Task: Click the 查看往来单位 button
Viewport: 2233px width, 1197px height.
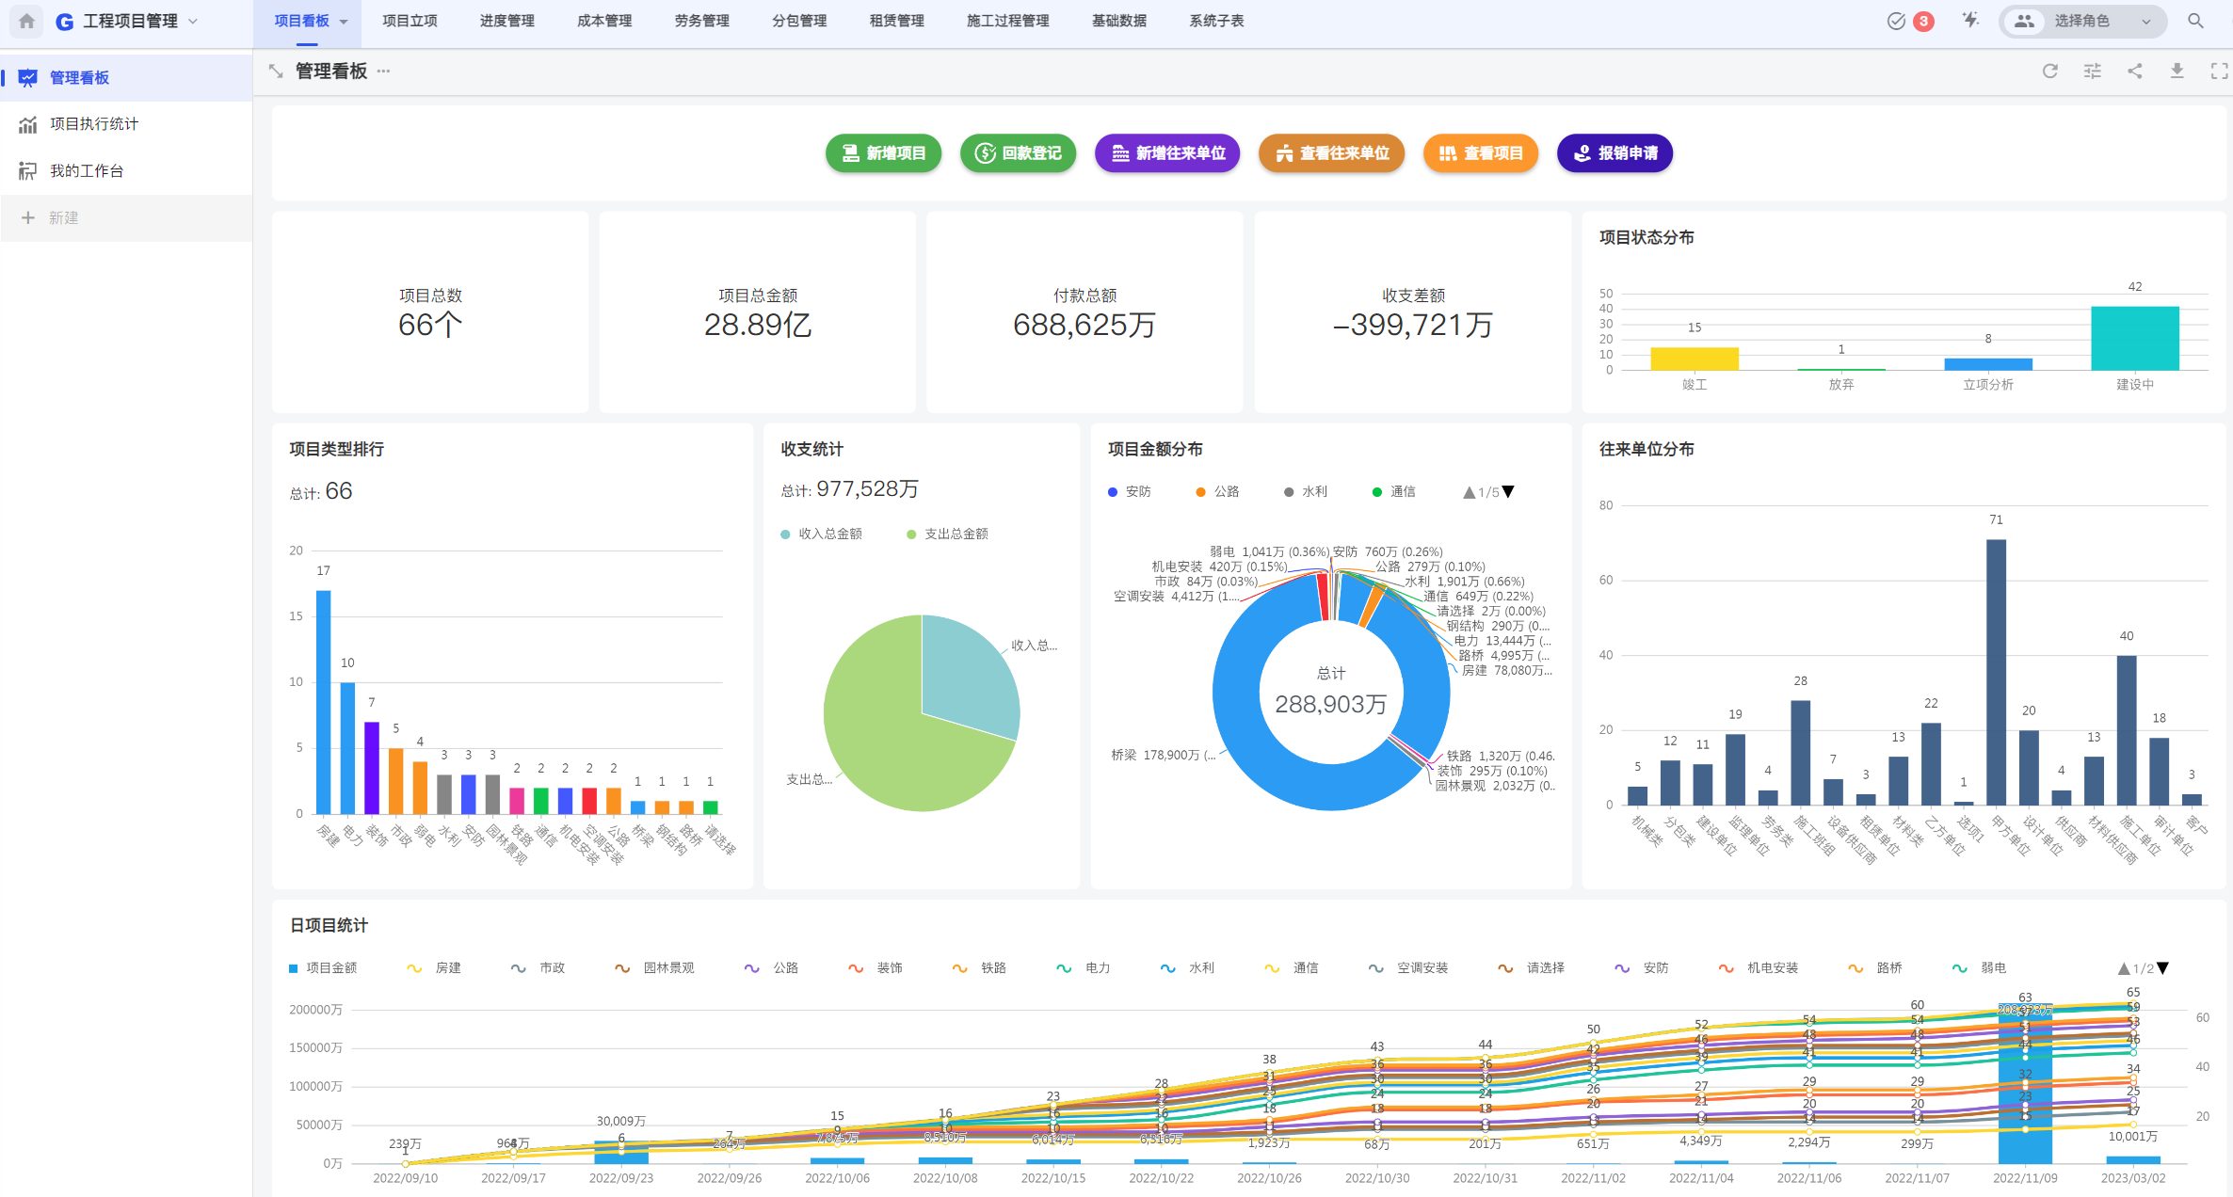Action: (1331, 153)
